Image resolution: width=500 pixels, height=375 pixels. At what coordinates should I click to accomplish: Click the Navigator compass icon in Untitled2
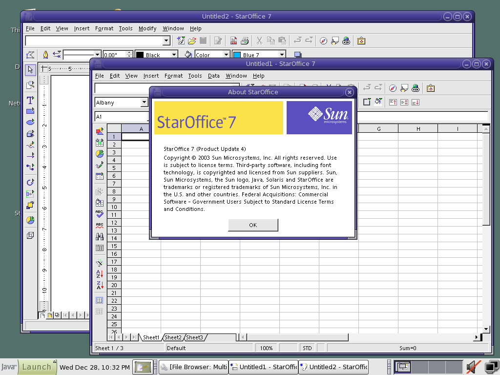323,41
